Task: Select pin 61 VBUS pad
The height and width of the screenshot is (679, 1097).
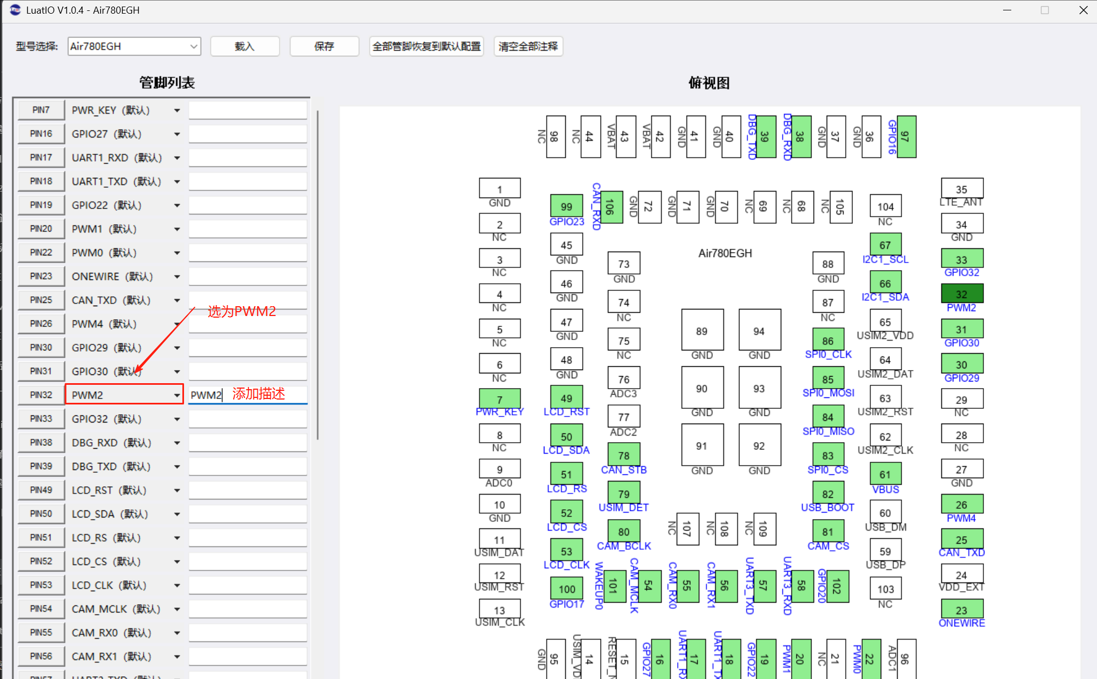Action: (885, 474)
